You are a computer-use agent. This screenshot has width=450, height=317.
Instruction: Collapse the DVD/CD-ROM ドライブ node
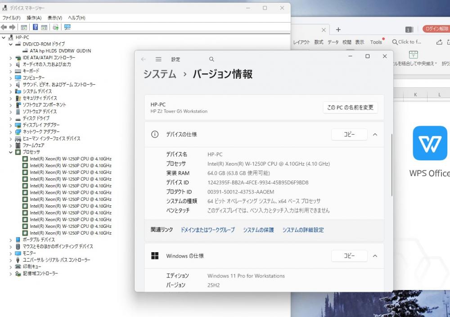(11, 44)
